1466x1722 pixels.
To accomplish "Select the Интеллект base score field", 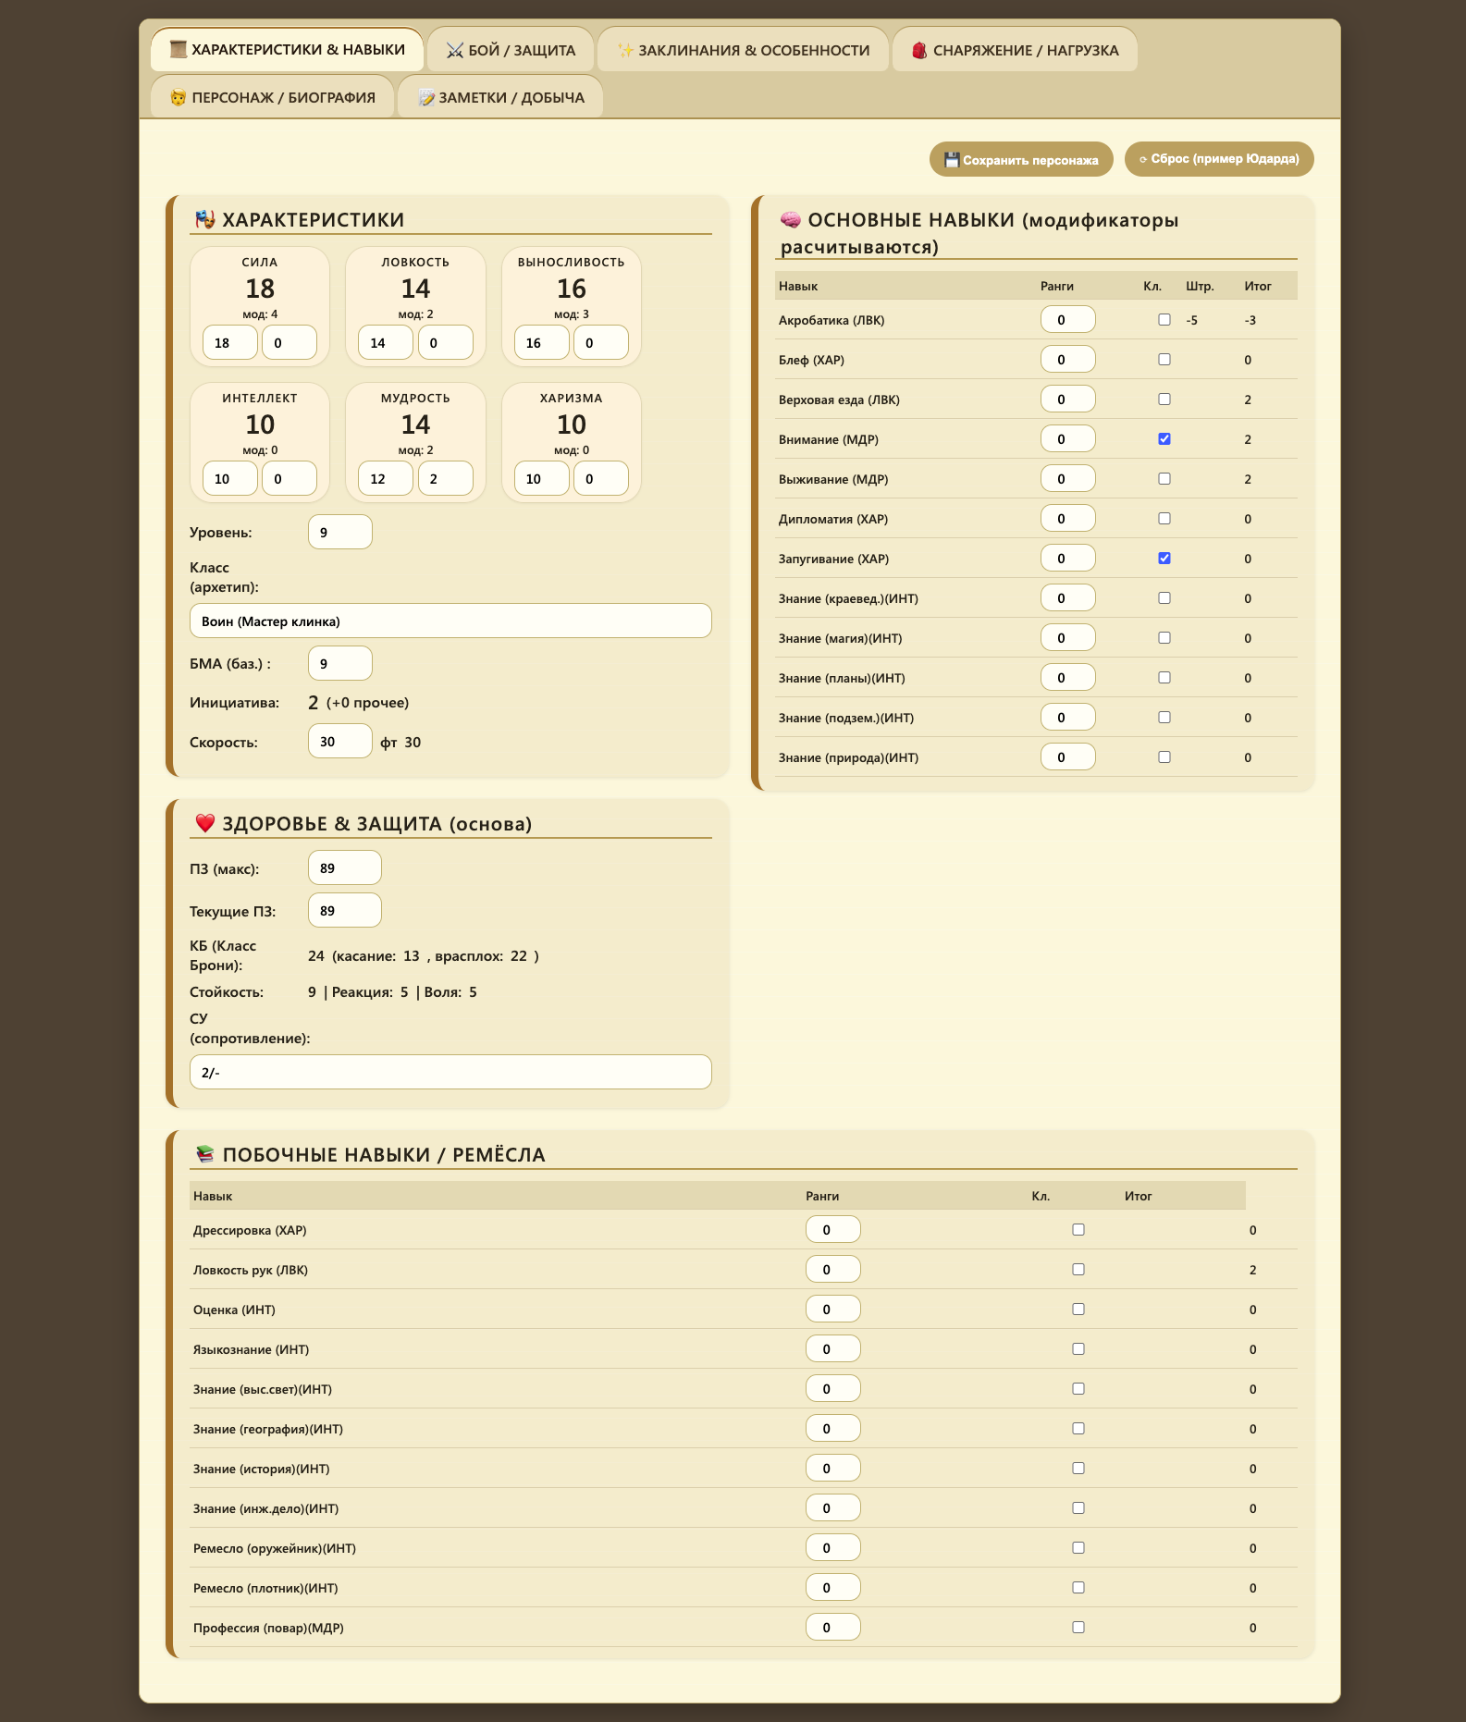I will coord(230,478).
